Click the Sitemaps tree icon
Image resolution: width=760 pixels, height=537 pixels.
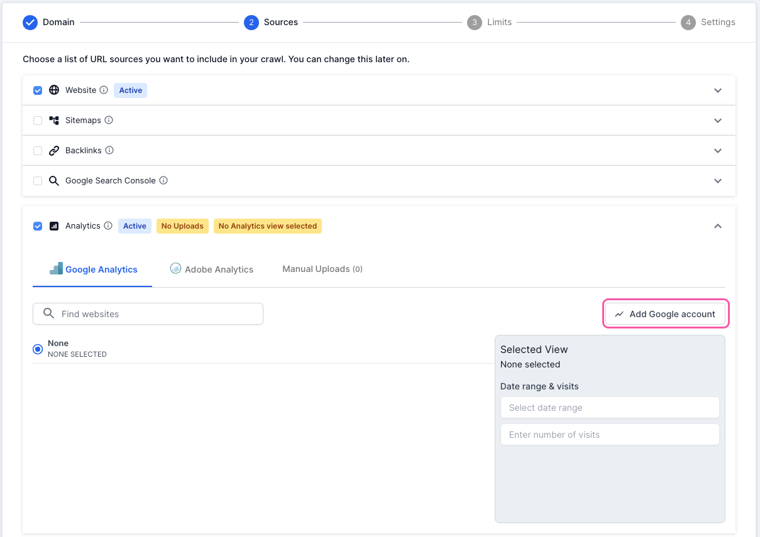tap(54, 121)
